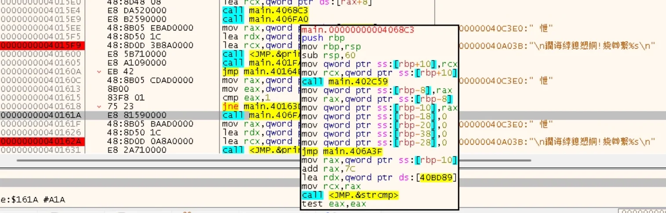Select address 0000000000401613
The width and height of the screenshot is (666, 213).
pos(40,89)
